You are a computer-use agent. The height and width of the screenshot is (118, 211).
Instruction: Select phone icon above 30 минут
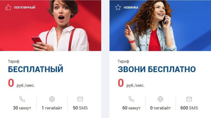tap(22, 99)
